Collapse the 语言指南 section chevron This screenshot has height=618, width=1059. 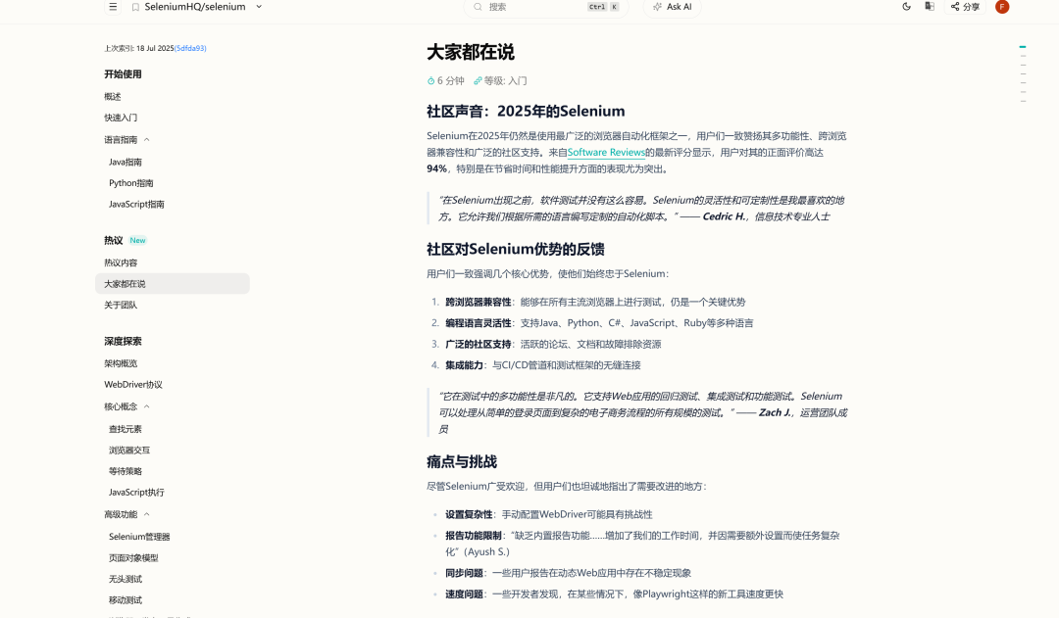[146, 140]
